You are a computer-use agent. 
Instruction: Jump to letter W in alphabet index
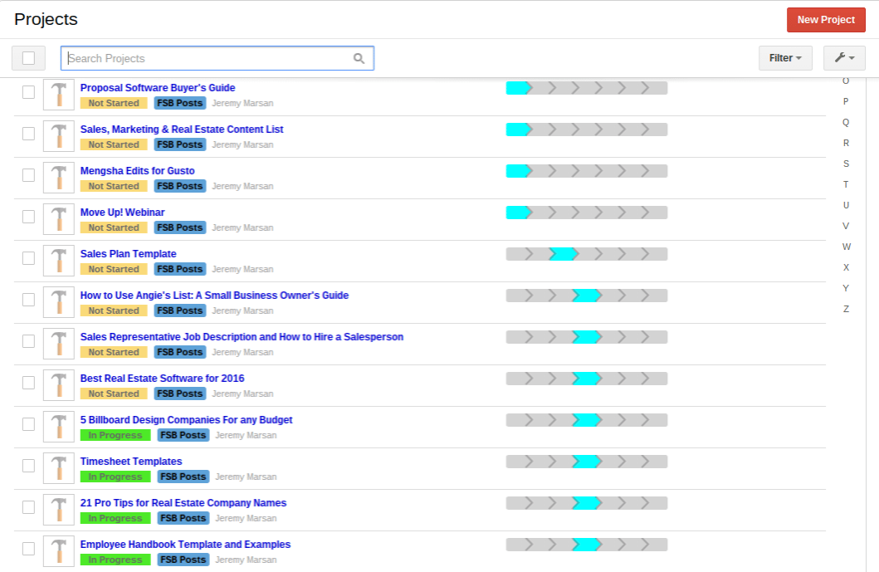tap(846, 247)
